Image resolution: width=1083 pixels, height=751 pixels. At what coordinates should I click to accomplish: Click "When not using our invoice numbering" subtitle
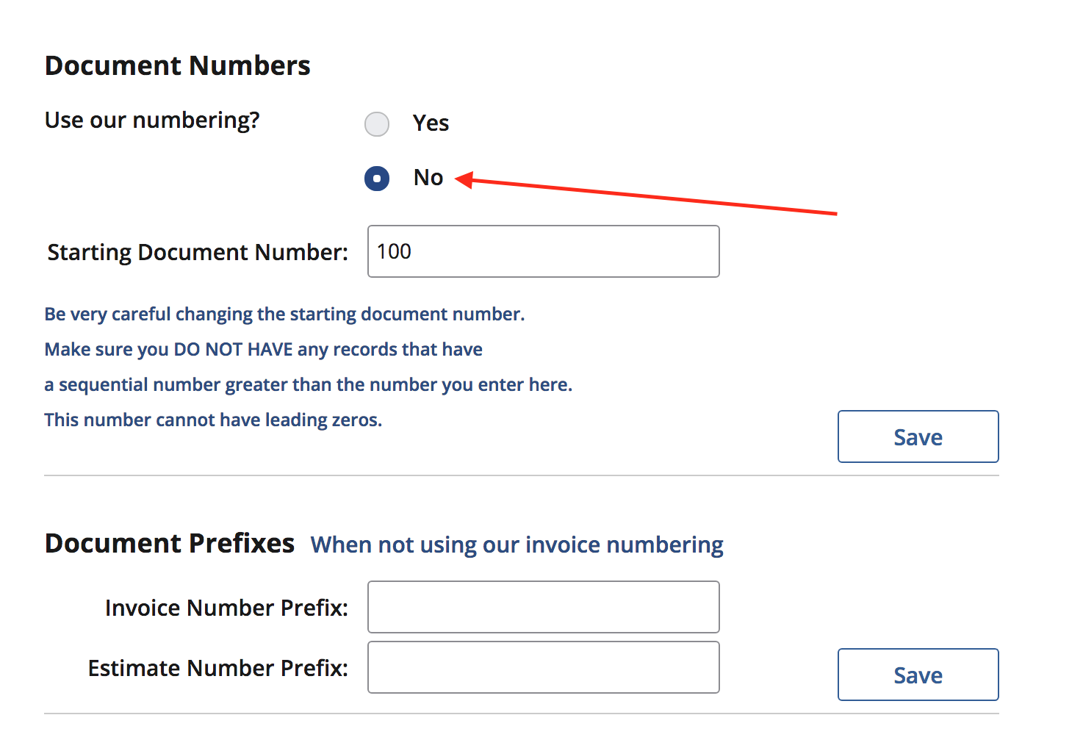click(517, 545)
